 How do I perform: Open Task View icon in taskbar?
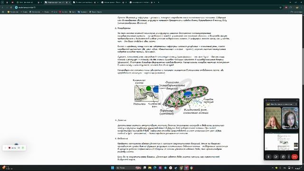click(144, 168)
